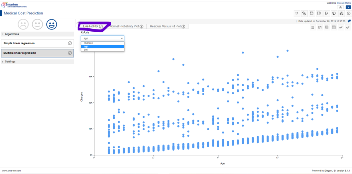The width and height of the screenshot is (352, 174).
Task: Click the Age x-axis title
Action: (222, 163)
